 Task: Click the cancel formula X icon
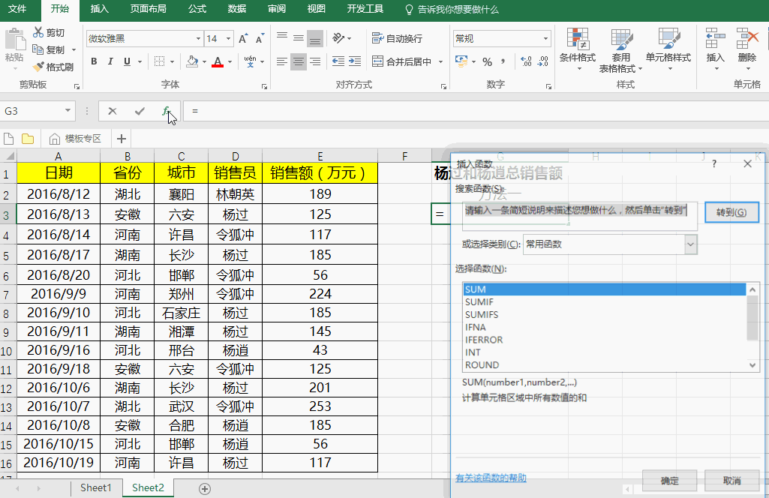click(113, 111)
